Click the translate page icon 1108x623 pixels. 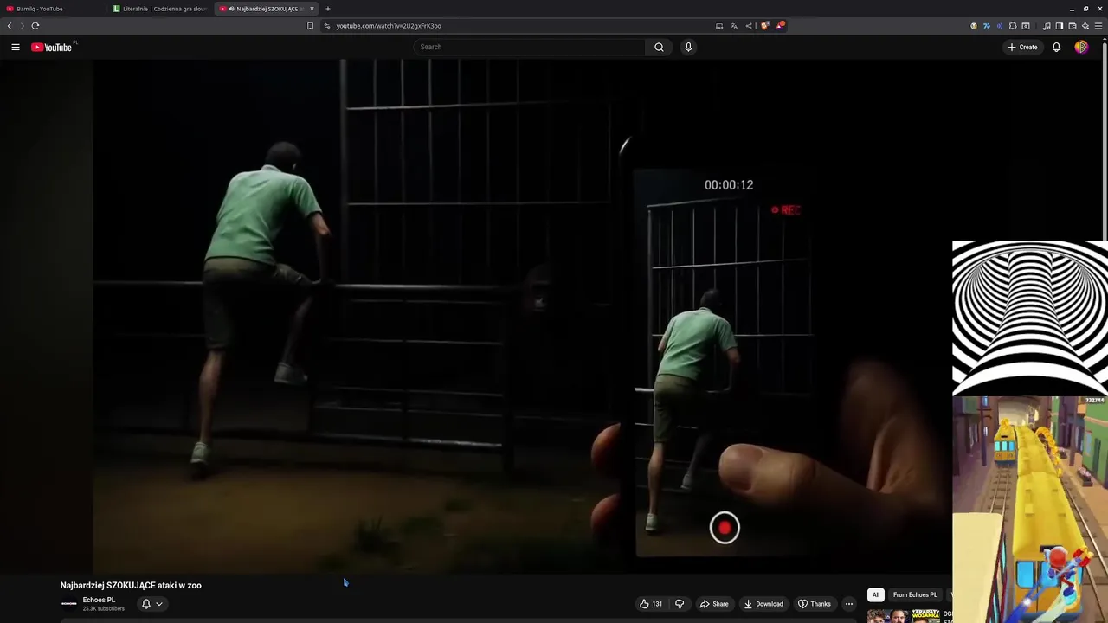point(734,26)
